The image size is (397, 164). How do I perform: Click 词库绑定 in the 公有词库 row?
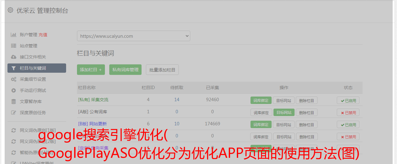pyautogui.click(x=261, y=112)
